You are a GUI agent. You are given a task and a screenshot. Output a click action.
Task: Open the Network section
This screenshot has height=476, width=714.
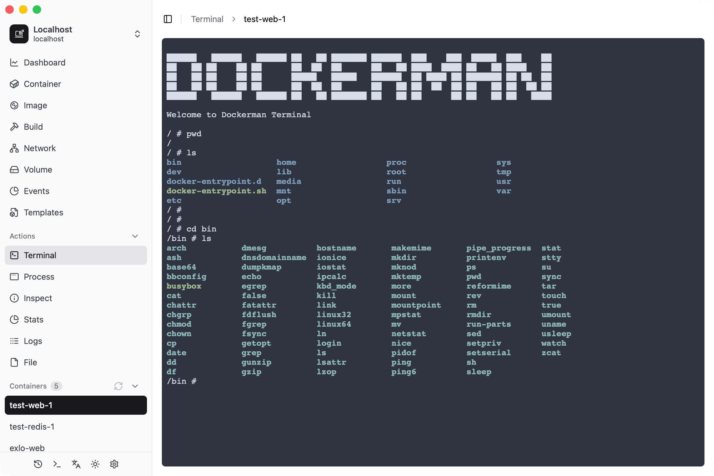40,148
